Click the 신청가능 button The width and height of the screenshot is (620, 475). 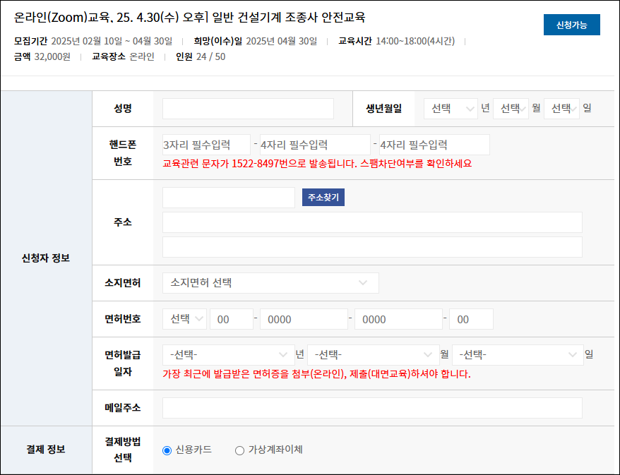point(571,25)
